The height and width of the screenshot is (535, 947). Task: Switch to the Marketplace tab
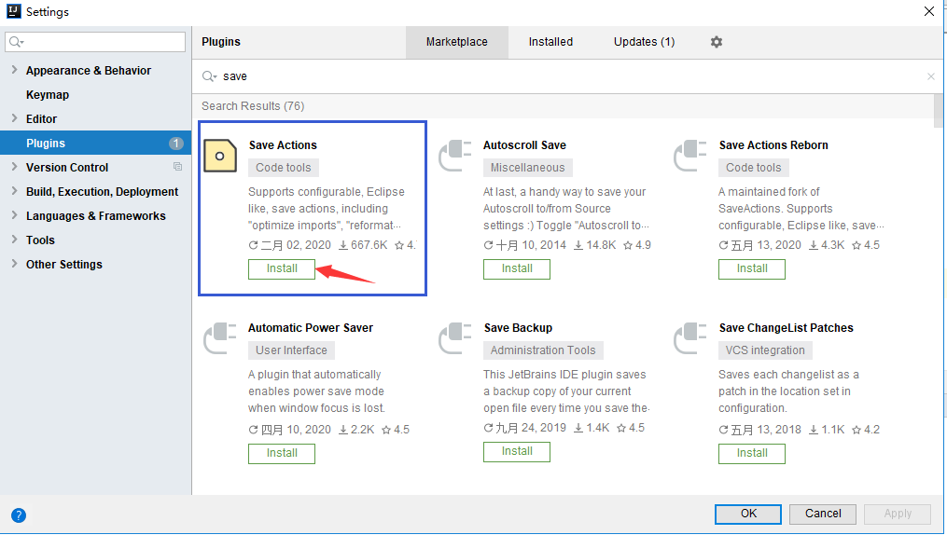click(x=456, y=42)
